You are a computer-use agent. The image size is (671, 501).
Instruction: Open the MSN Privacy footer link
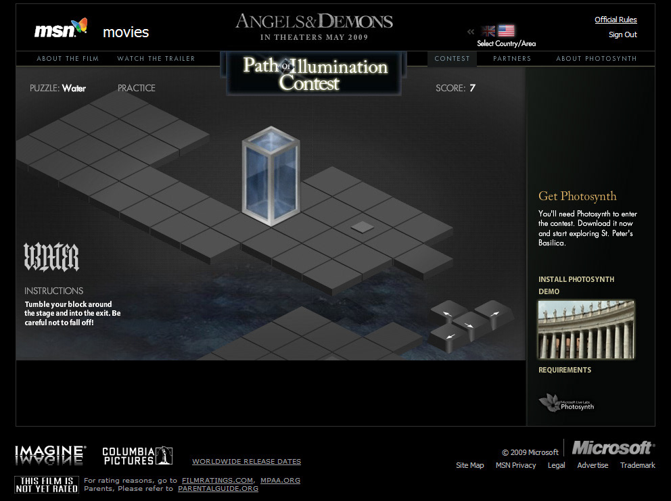tap(515, 465)
